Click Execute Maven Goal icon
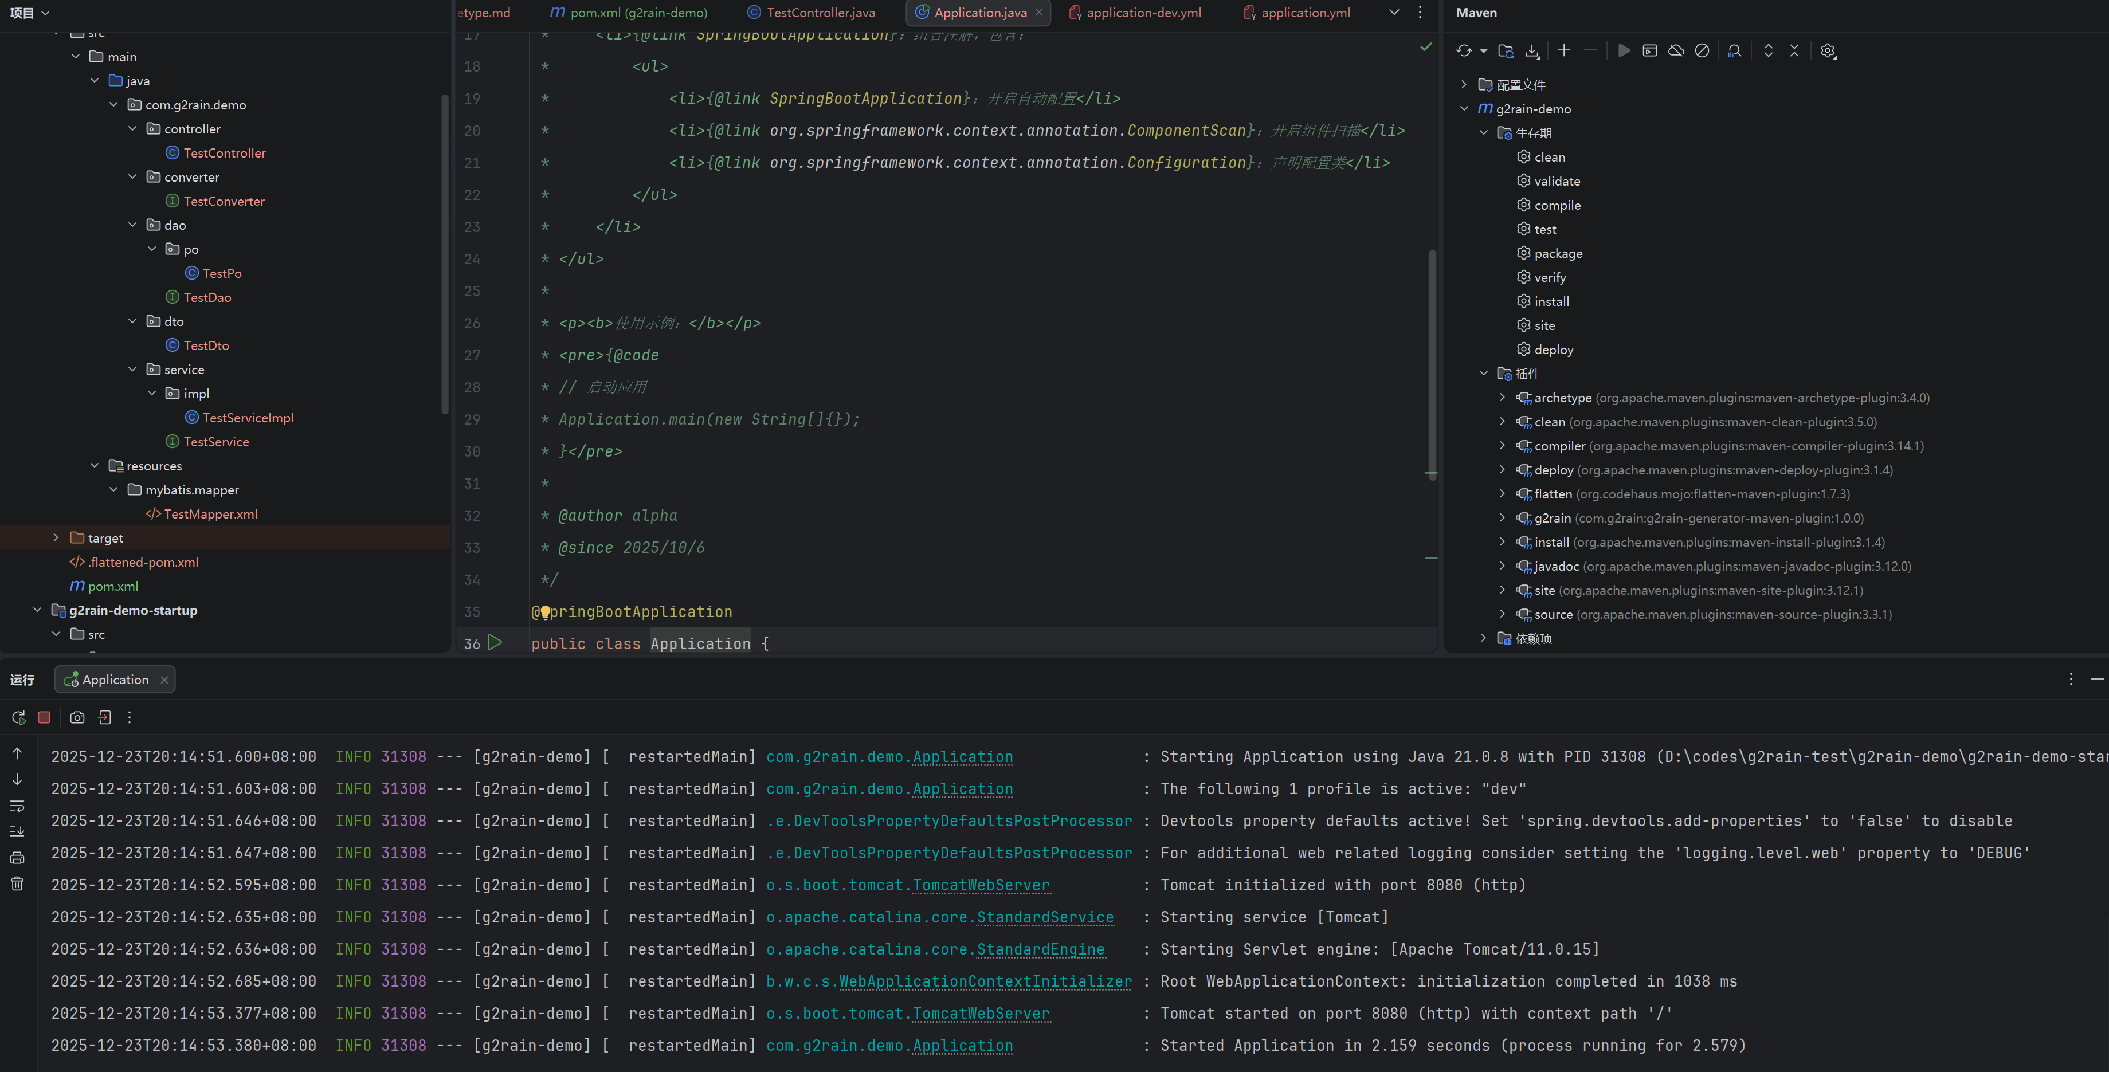The image size is (2109, 1072). click(1650, 51)
